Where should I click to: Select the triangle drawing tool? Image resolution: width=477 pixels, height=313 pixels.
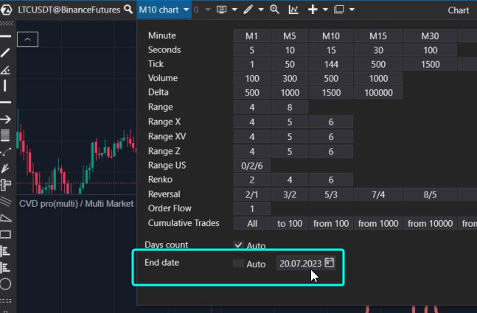click(5, 218)
